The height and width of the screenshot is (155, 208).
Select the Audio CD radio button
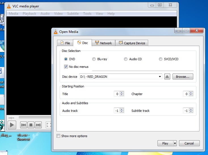(x=126, y=59)
